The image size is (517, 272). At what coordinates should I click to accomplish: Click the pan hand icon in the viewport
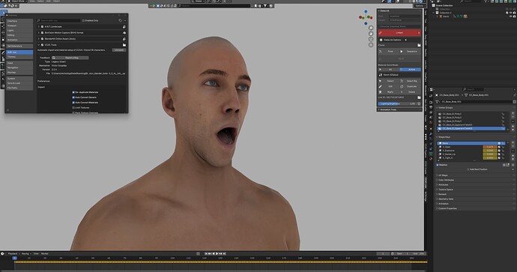tap(371, 34)
